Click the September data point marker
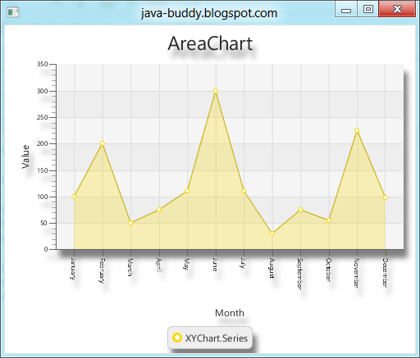Screen dimensions: 420x358 click(x=300, y=210)
